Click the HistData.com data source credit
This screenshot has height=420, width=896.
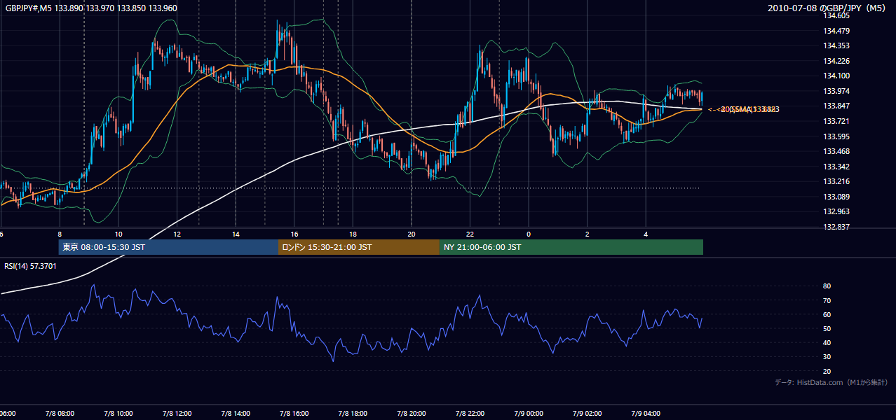[831, 382]
